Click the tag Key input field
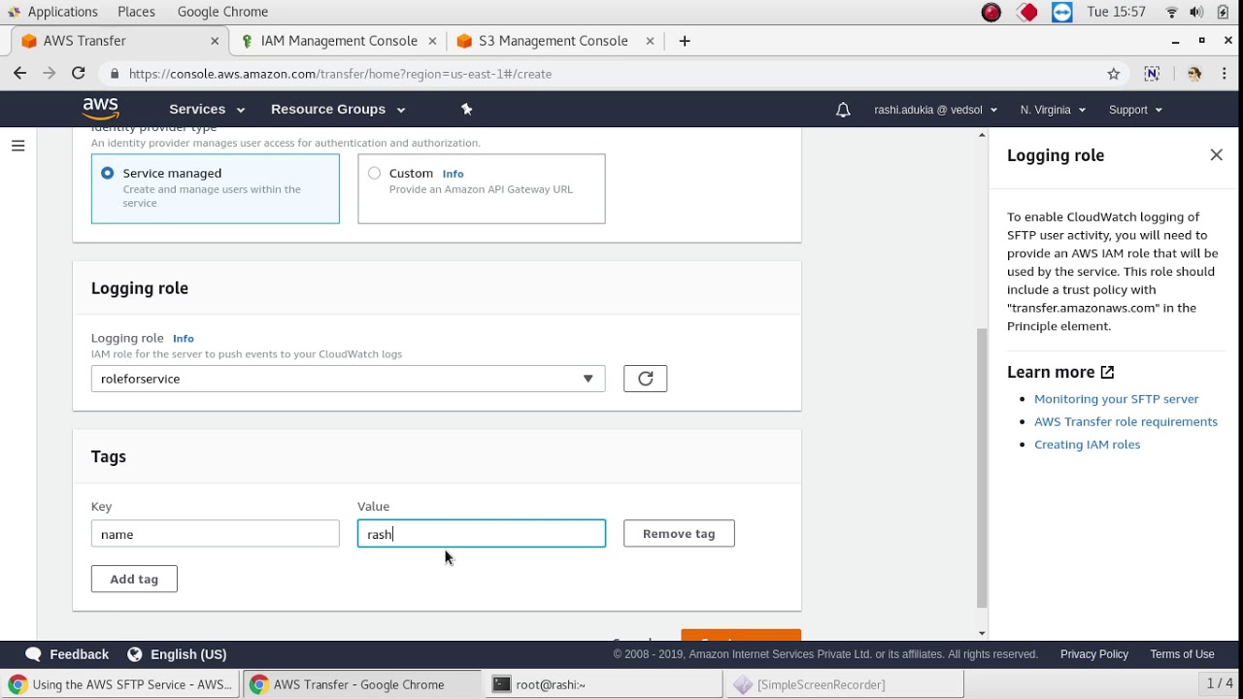Viewport: 1243px width, 699px height. 216,533
